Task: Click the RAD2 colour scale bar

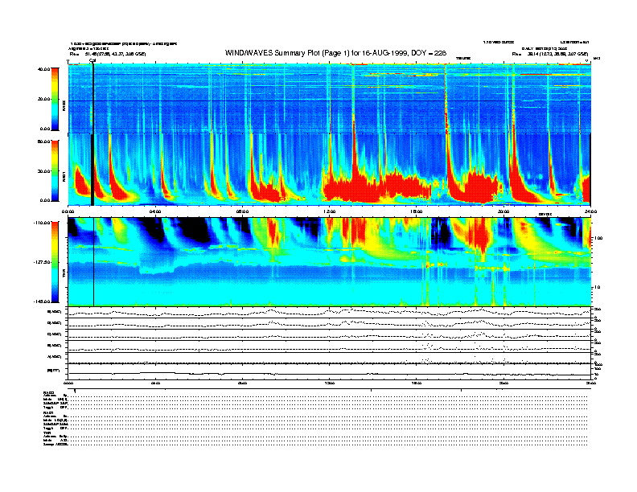Action: tap(55, 99)
